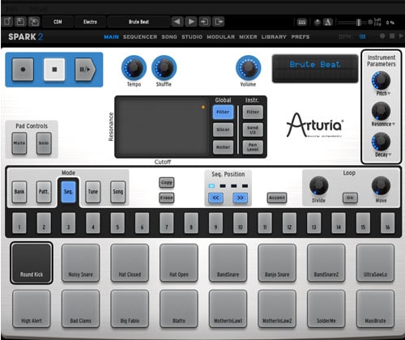Click the Arturia 'A' logo icon in toolbar
405x340 pixels.
(328, 22)
